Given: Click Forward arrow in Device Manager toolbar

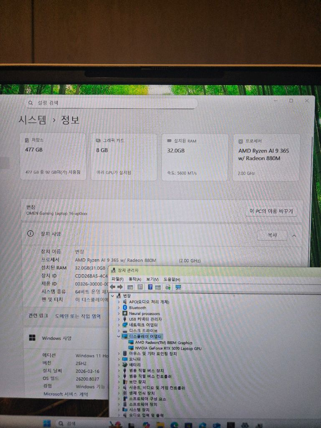Looking at the screenshot, I should (120, 287).
